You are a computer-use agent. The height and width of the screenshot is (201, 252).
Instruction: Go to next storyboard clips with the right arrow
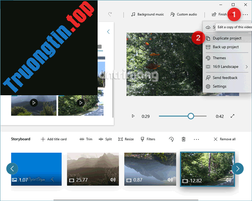(x=238, y=169)
